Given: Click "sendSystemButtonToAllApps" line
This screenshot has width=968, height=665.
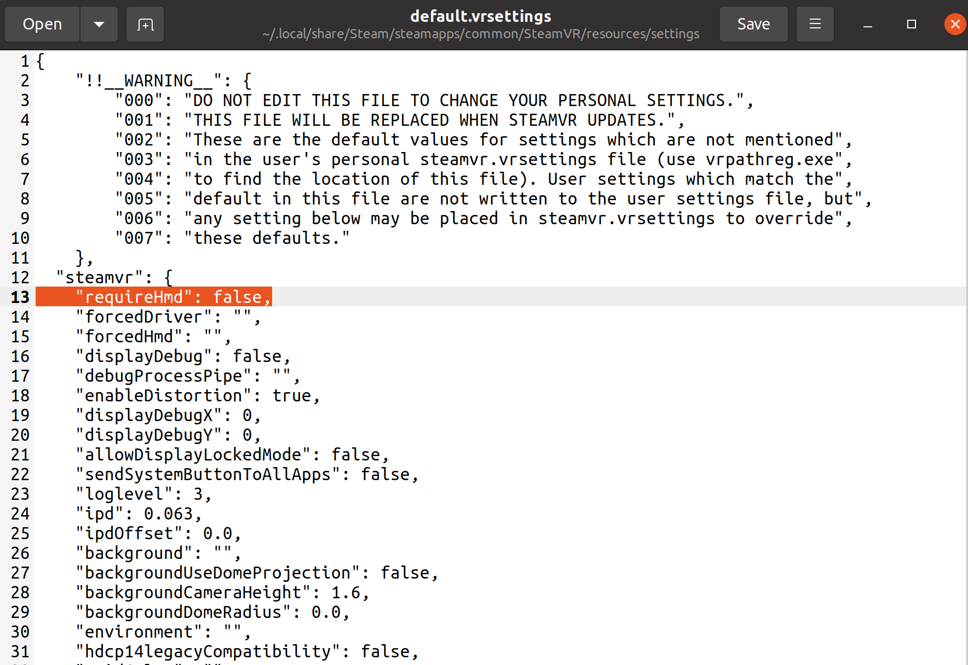Looking at the screenshot, I should click(247, 474).
